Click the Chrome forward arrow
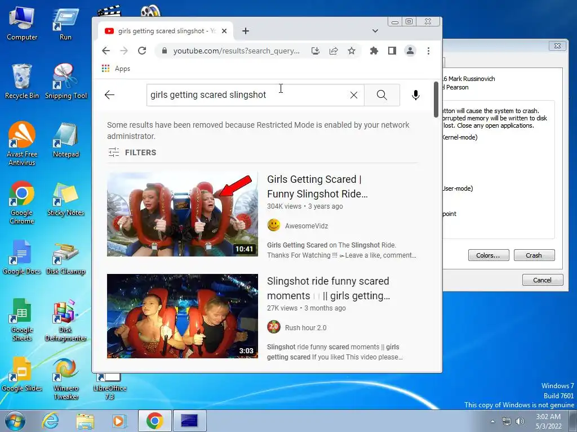The height and width of the screenshot is (432, 577). 124,51
